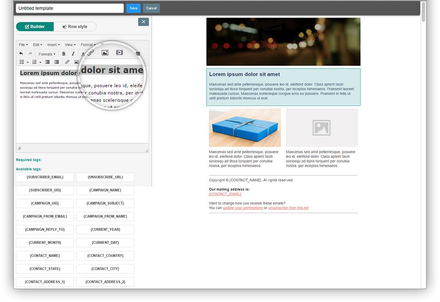
Task: Insert the {CONTACT_STATE} tag
Action: [45, 269]
